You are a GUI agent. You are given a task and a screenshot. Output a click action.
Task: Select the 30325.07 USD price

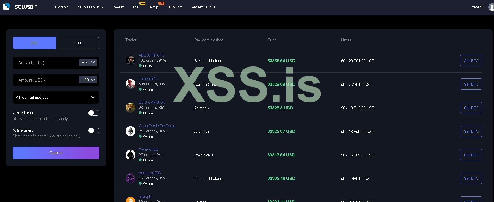point(281,131)
